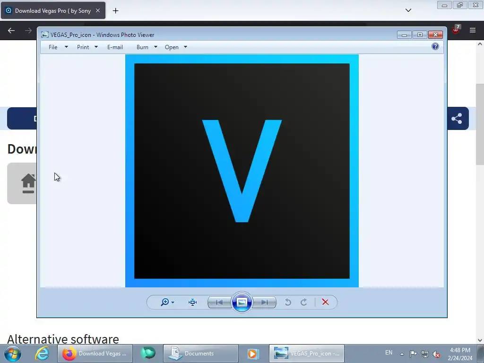The width and height of the screenshot is (484, 363).
Task: Open the Print menu
Action: coord(83,47)
